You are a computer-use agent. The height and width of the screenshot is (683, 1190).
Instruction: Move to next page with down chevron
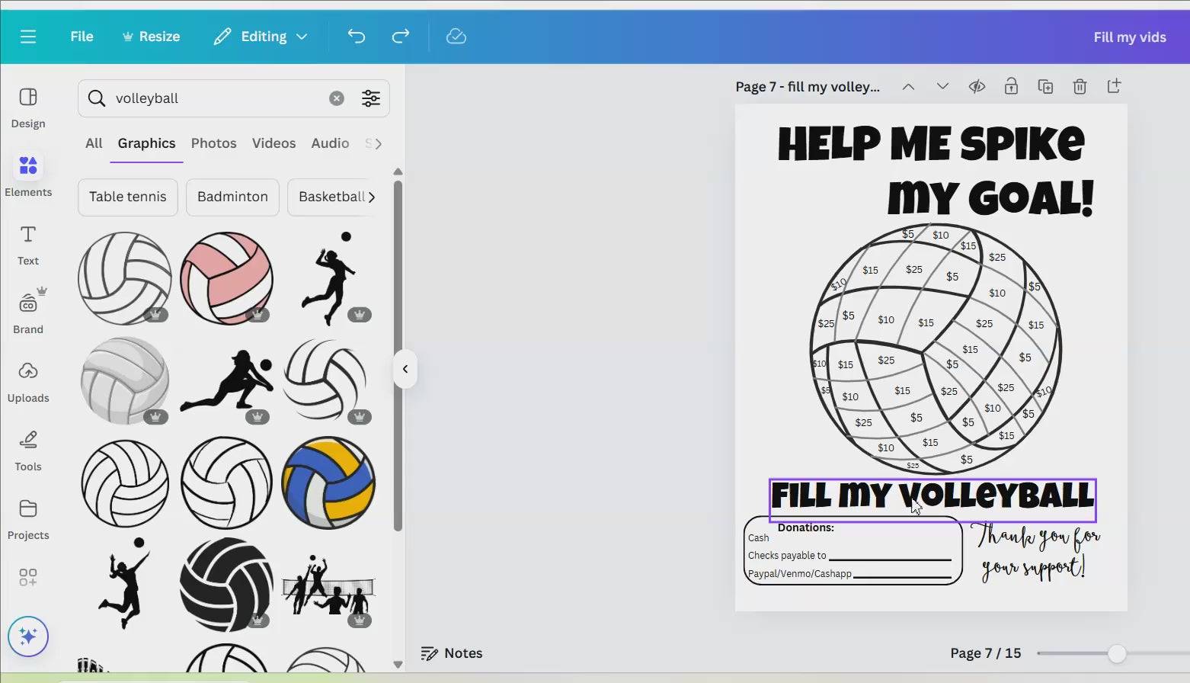(942, 87)
